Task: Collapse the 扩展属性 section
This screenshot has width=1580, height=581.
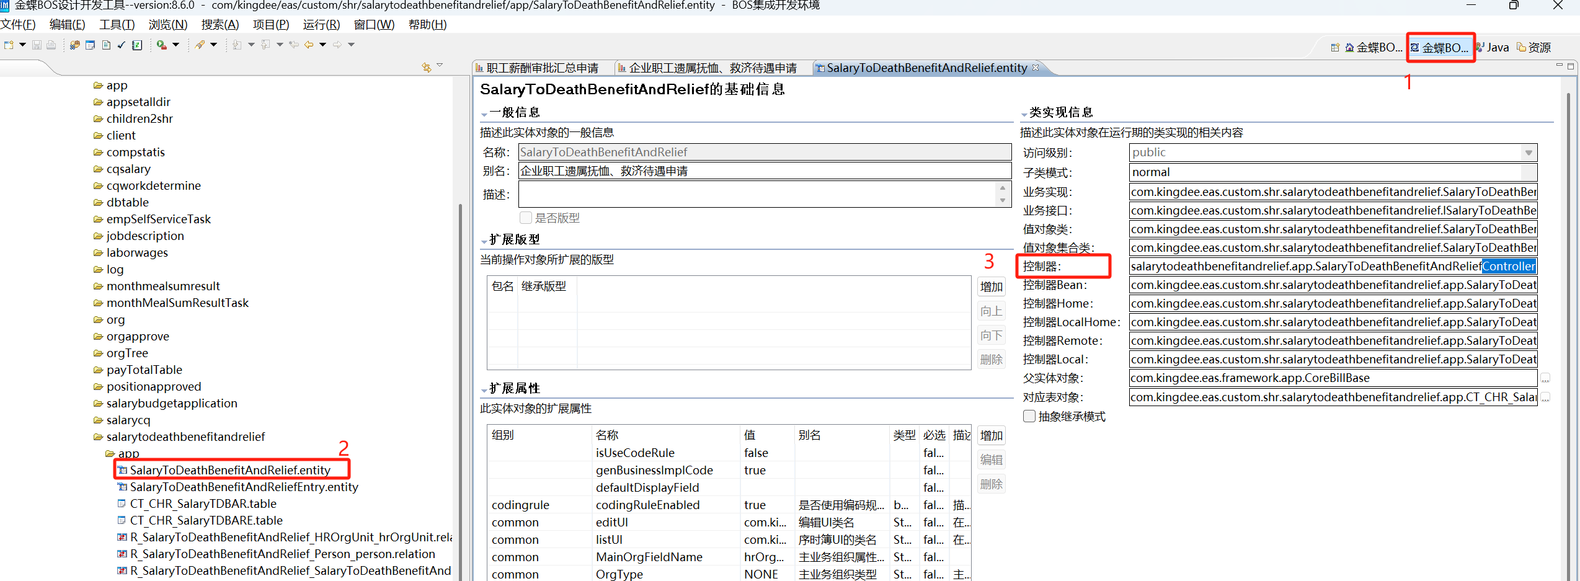Action: (x=484, y=390)
